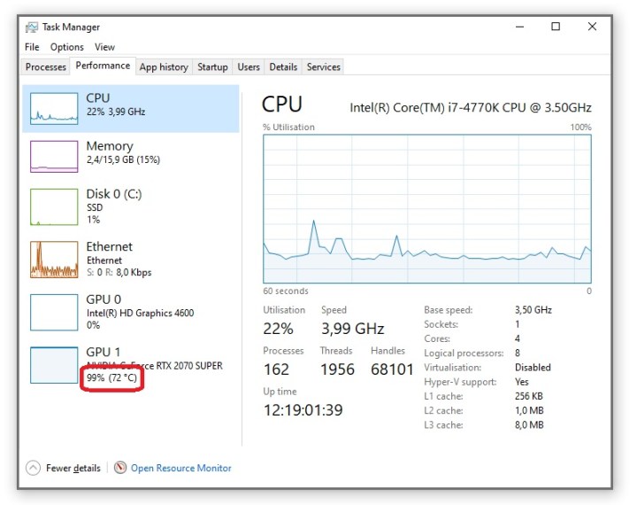
Task: Click the CPU utilisation graph area
Action: (x=426, y=208)
